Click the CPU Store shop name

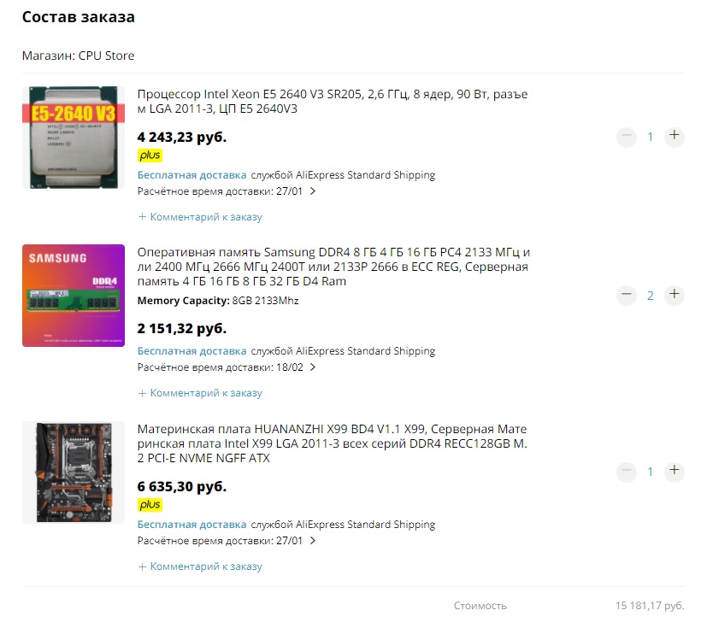coord(106,56)
